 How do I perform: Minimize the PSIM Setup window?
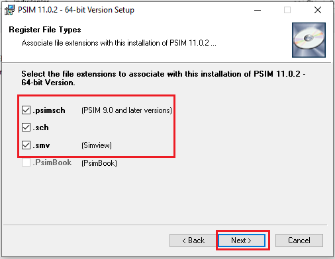pyautogui.click(x=258, y=10)
